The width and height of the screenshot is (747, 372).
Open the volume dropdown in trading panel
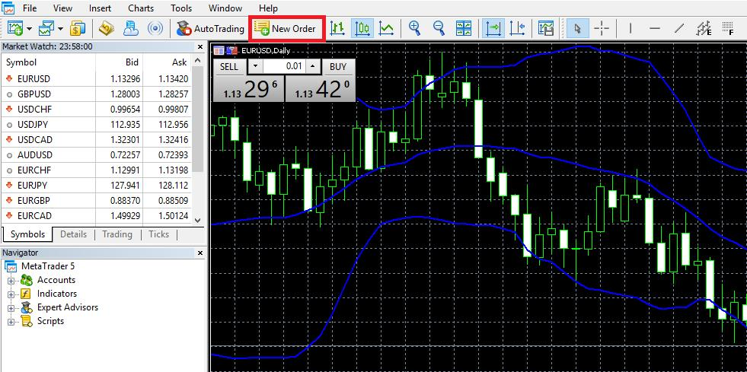click(255, 67)
